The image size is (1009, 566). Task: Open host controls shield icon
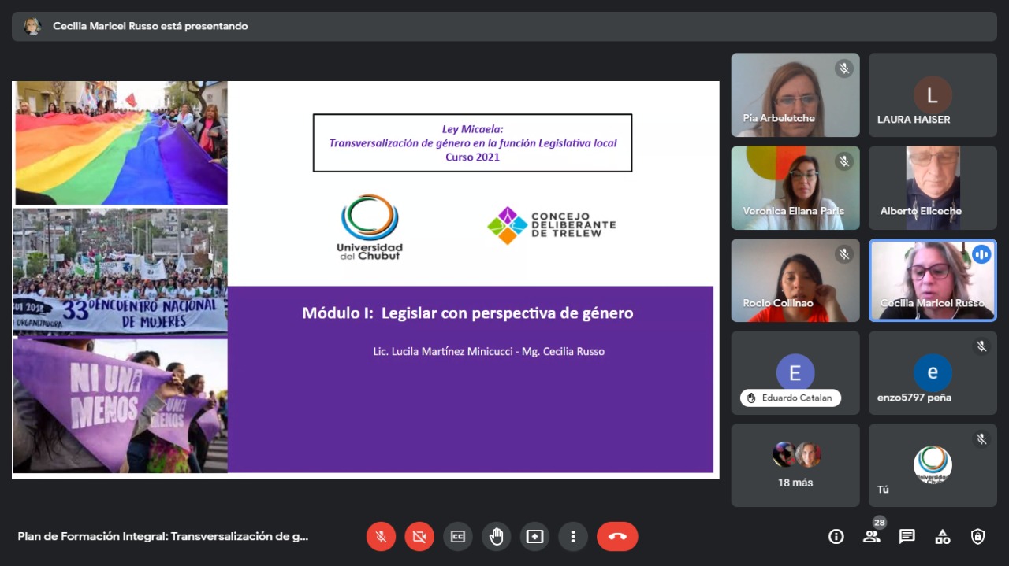pyautogui.click(x=978, y=537)
